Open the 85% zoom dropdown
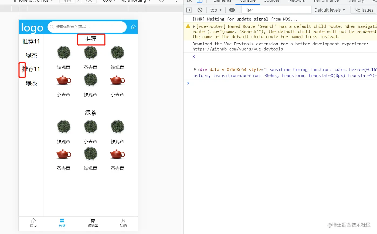The height and width of the screenshot is (234, 377). [x=109, y=1]
